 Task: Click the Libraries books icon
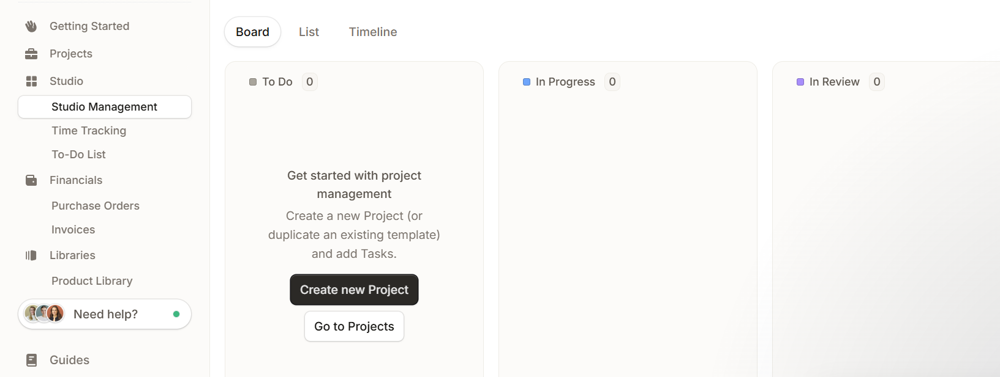pyautogui.click(x=31, y=255)
